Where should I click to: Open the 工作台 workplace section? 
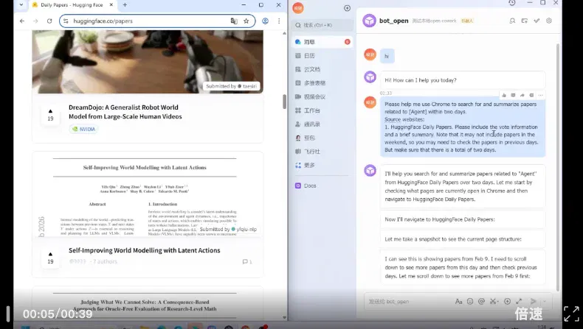322,110
